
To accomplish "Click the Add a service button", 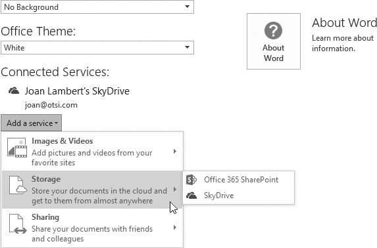I will point(32,123).
